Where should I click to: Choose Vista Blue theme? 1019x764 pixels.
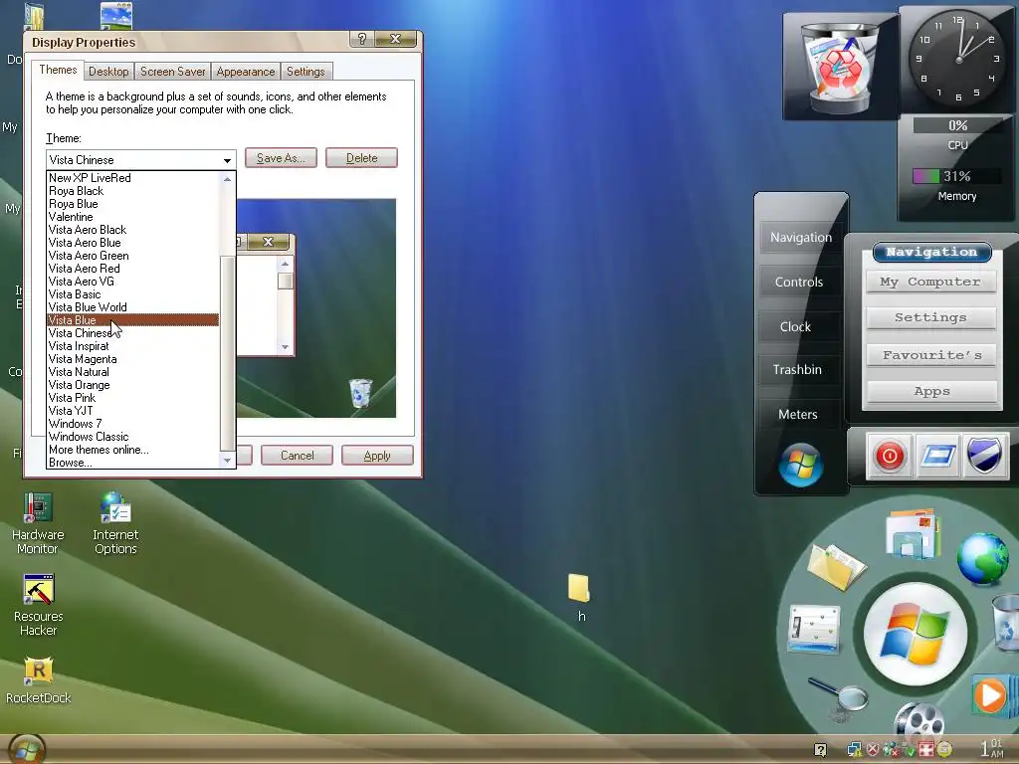coord(133,320)
